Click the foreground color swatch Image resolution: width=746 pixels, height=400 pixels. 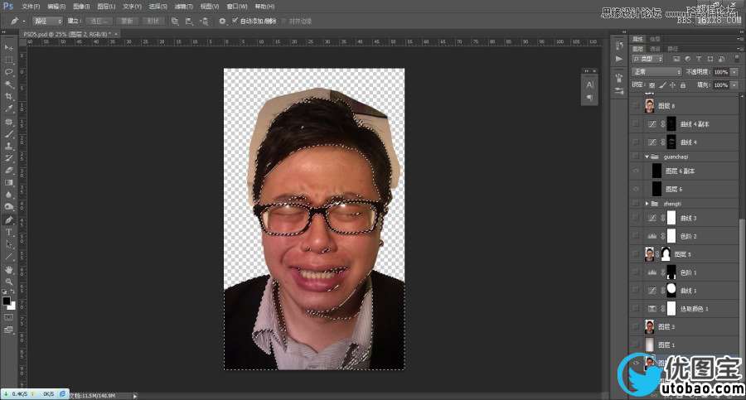[x=6, y=301]
